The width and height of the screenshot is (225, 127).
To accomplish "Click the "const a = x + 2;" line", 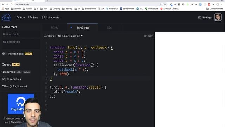I will pos(69,52).
